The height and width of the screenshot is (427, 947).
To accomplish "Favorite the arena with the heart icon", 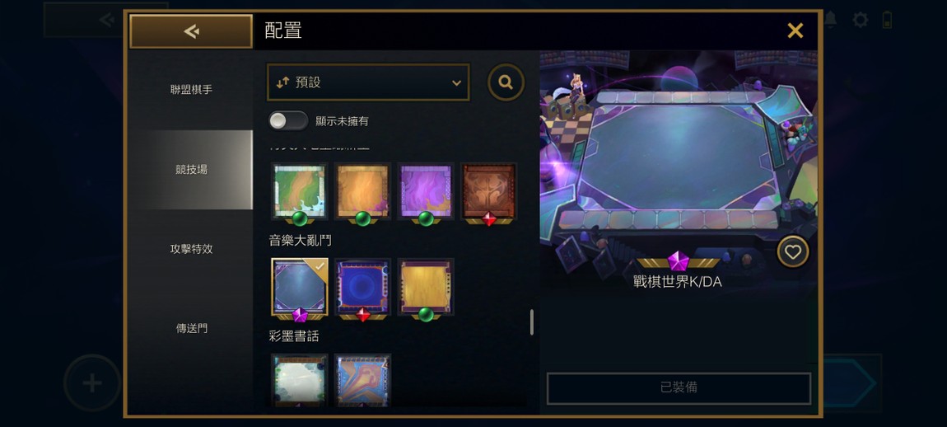I will [x=792, y=252].
